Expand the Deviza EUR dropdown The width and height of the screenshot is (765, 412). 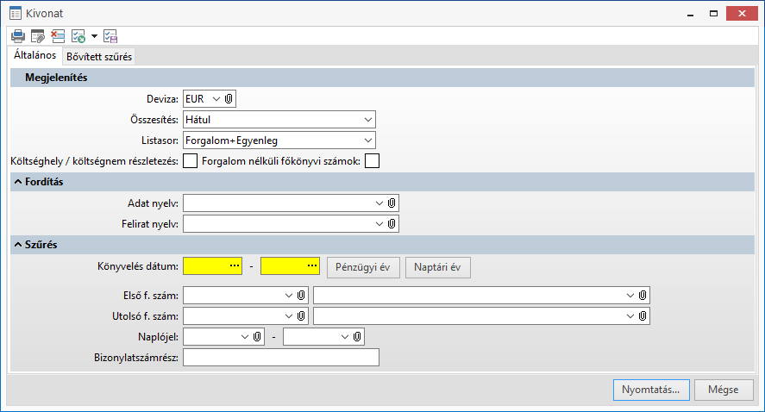(216, 99)
